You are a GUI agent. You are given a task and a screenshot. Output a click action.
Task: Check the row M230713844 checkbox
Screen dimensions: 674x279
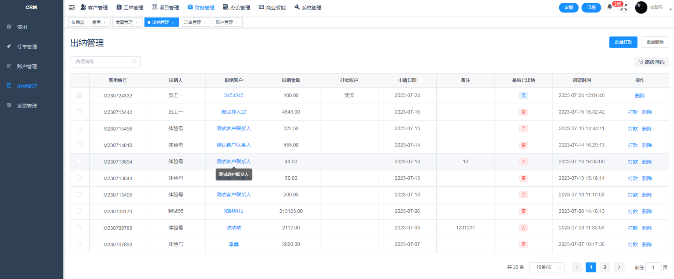pos(79,178)
